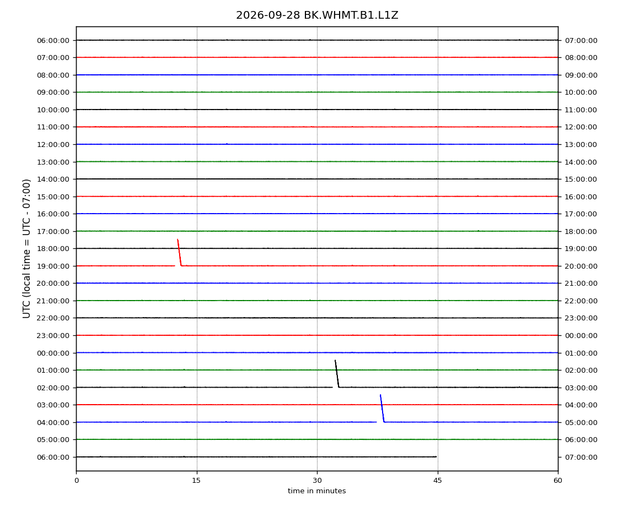Screen dimensions: 634x523
Task: Click the 'time in minutes' axis label
Action: 316,491
